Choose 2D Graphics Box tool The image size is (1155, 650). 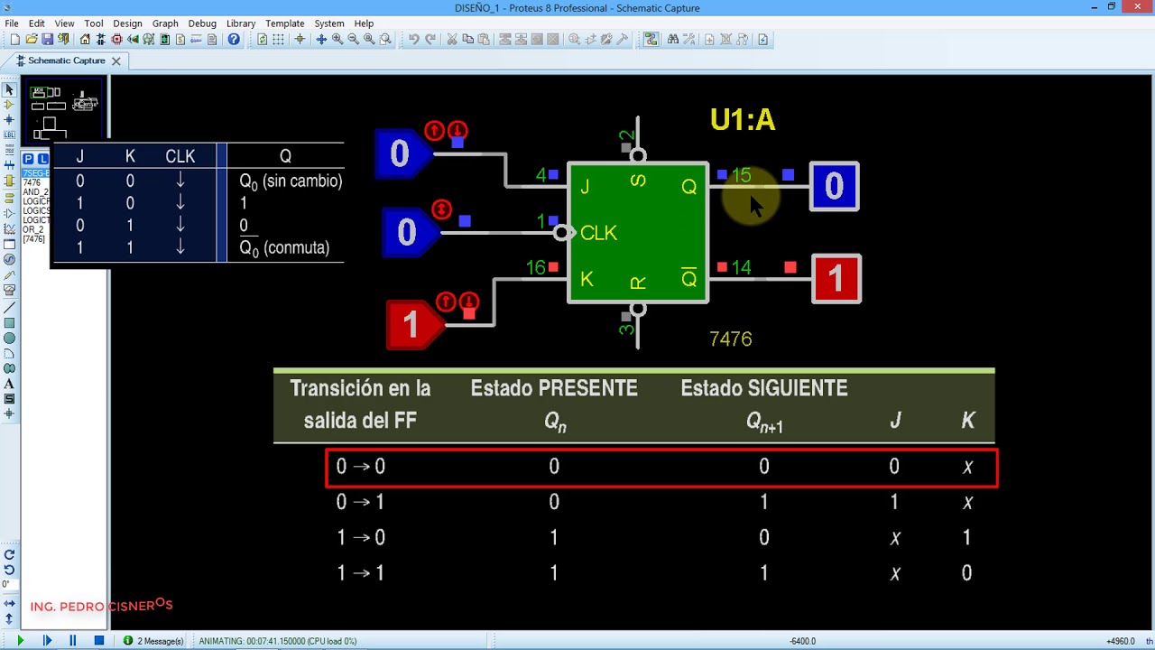pyautogui.click(x=9, y=322)
